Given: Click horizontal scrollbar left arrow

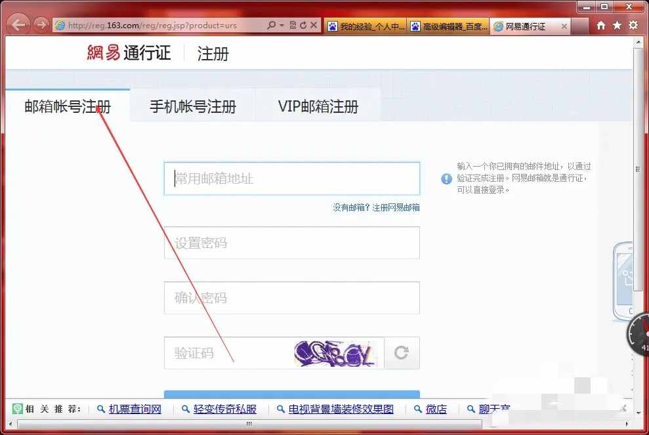Looking at the screenshot, I should point(10,424).
